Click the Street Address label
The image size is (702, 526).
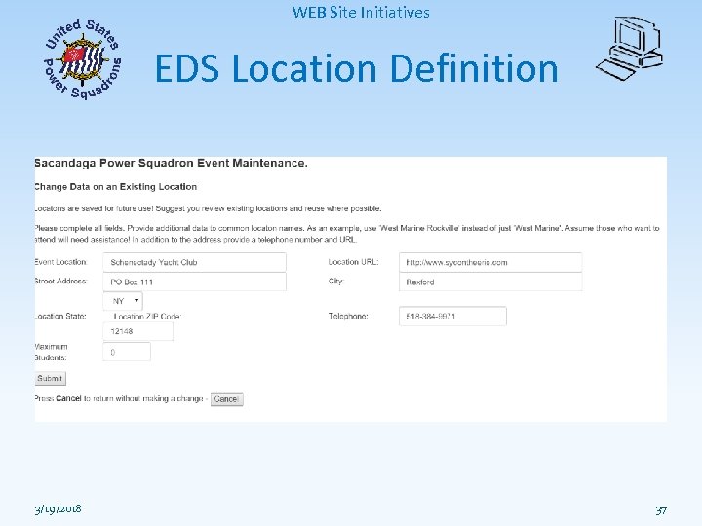(x=60, y=282)
